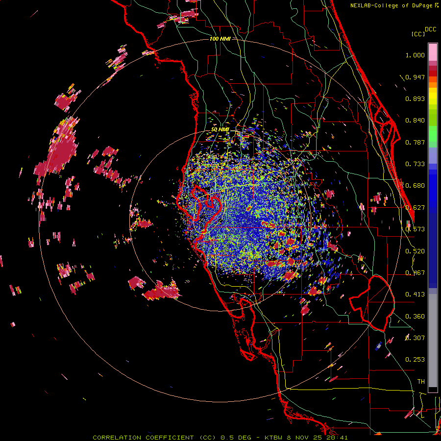Viewport: 441px width, 441px height.
Task: Select the DCC [CC] legend title
Action: point(423,31)
